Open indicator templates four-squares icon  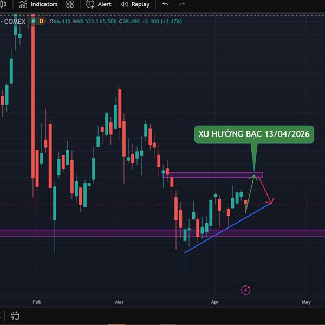click(x=70, y=4)
